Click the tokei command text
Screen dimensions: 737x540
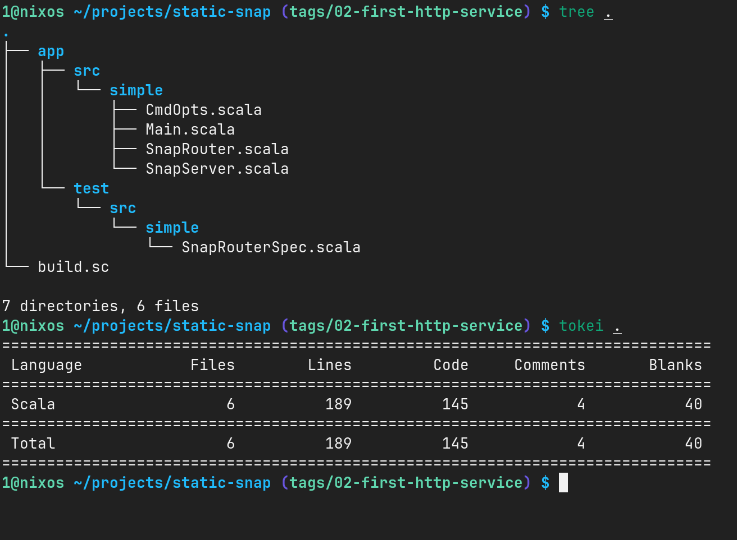tap(581, 326)
